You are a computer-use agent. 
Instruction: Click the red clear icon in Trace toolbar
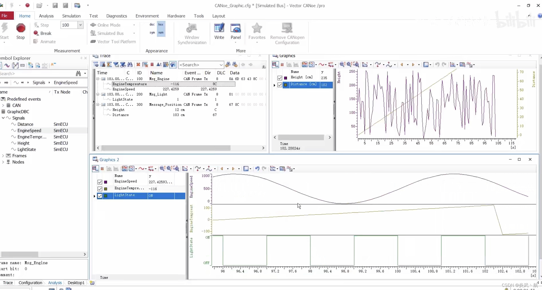click(138, 65)
